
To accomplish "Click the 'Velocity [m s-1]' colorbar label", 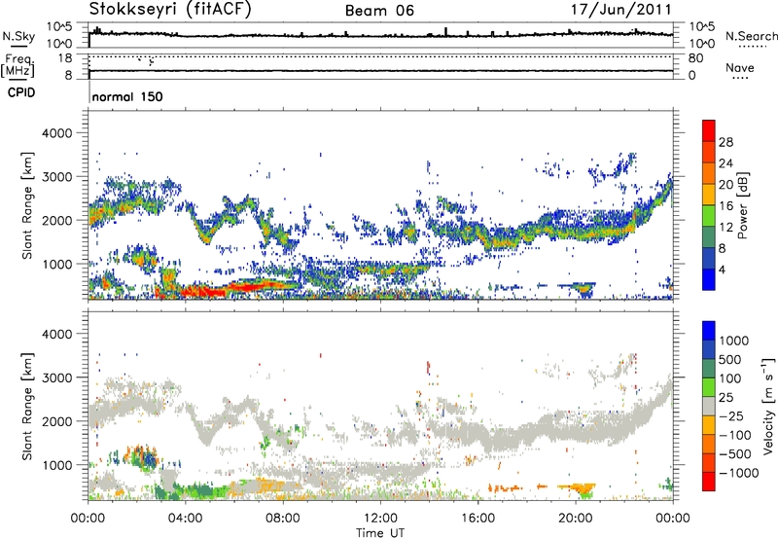I will 768,406.
